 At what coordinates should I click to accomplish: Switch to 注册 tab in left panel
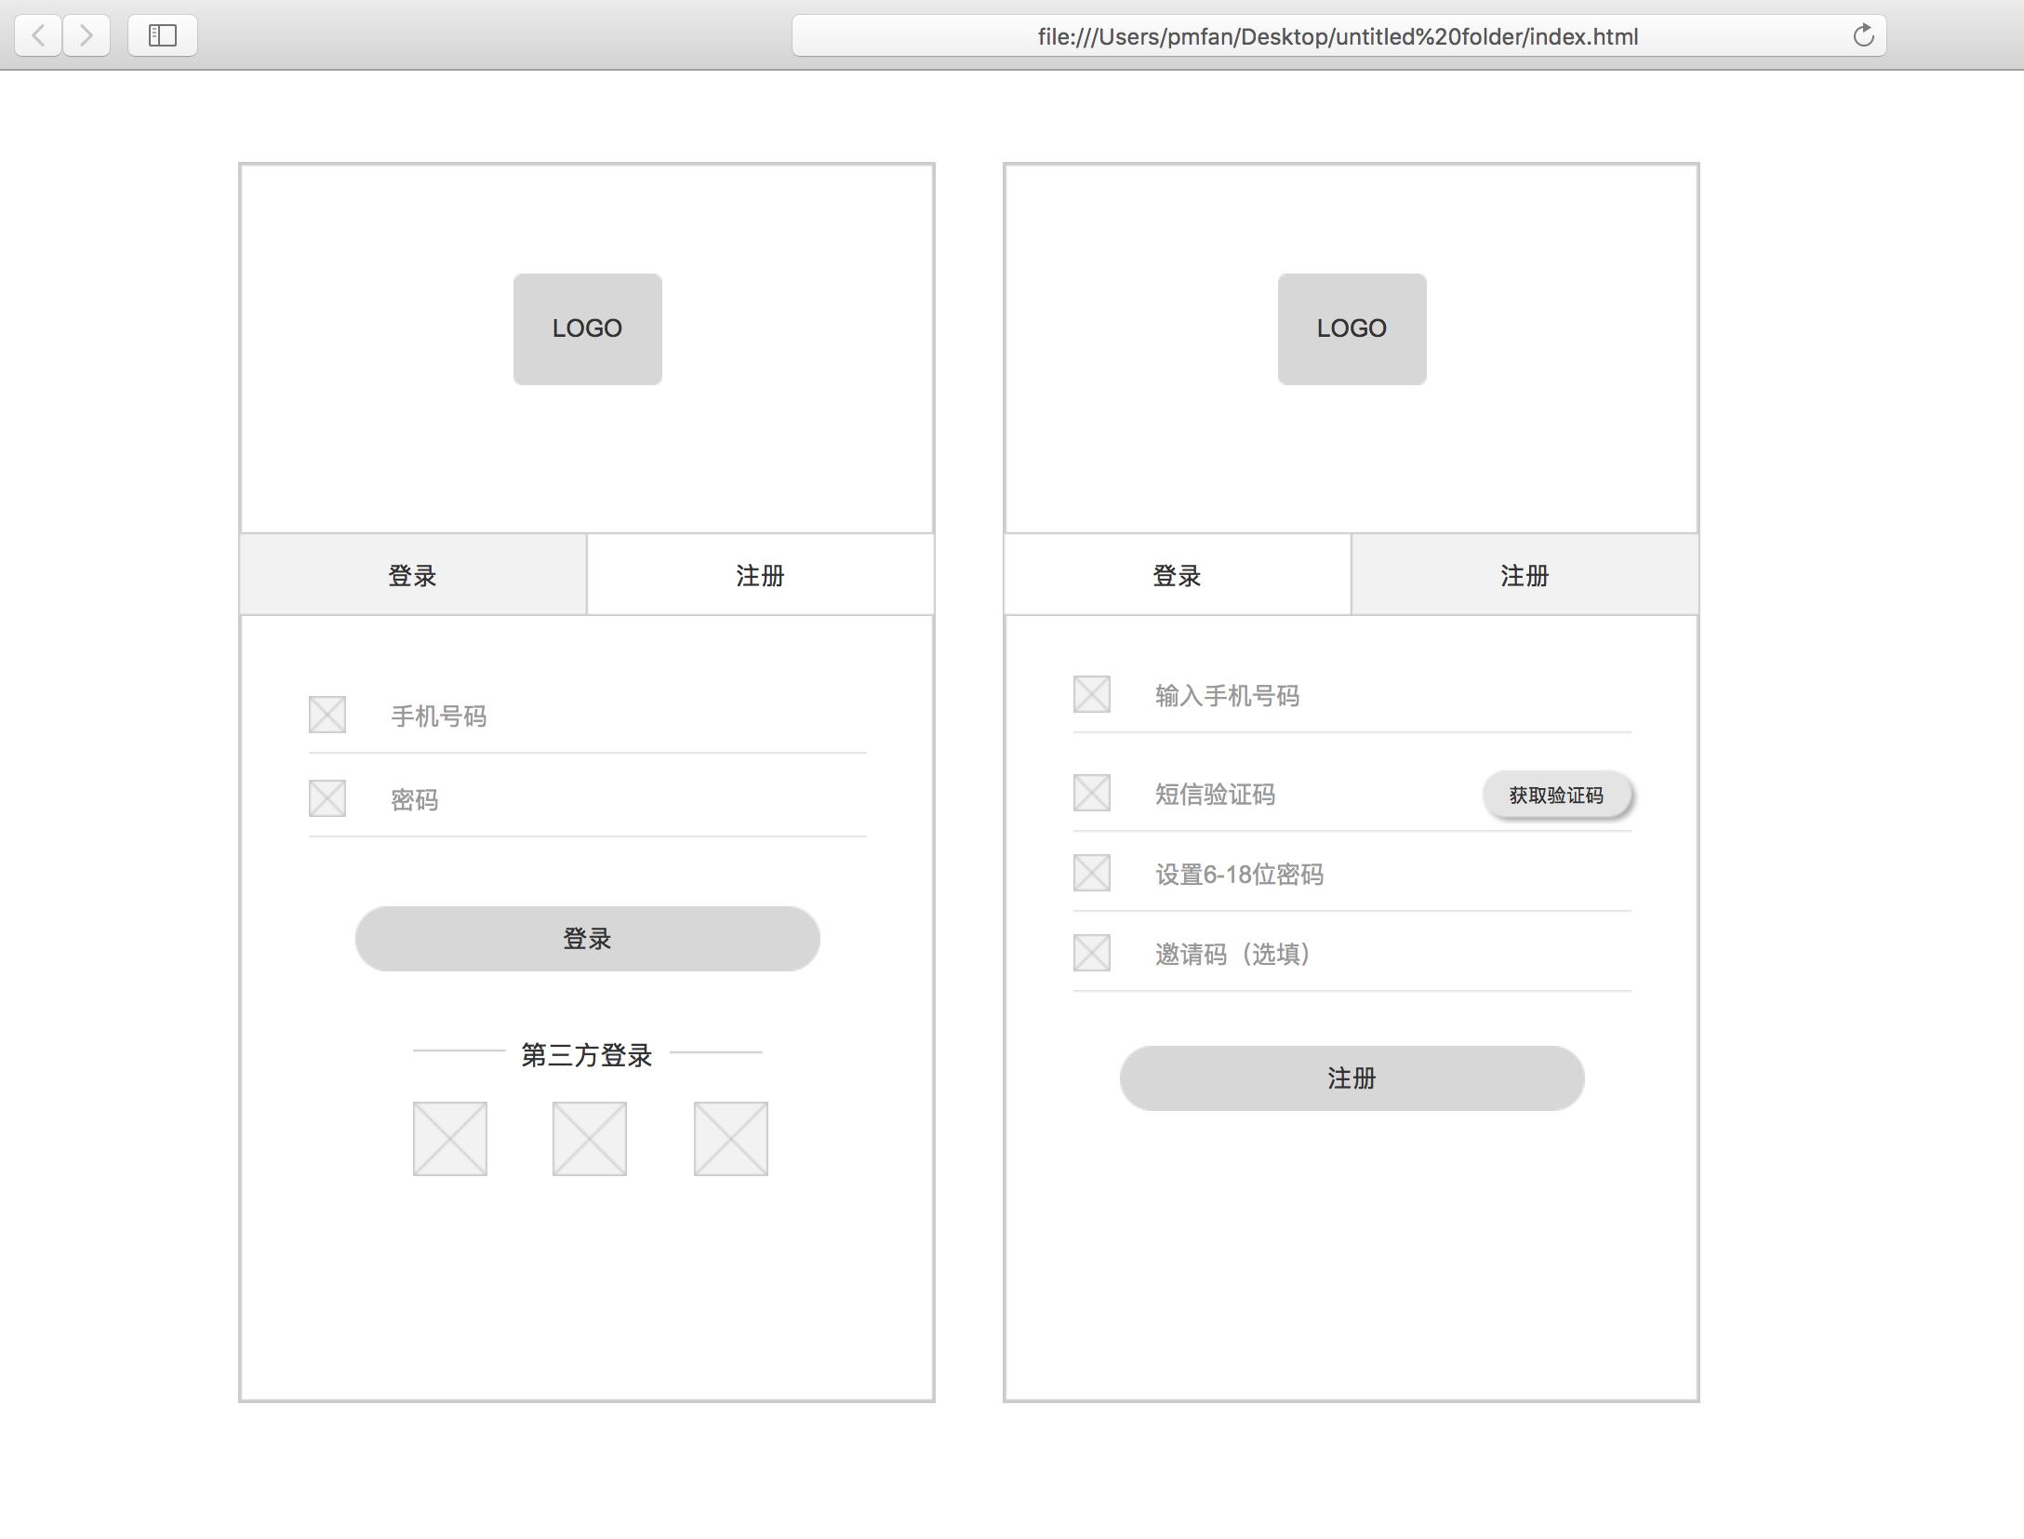tap(760, 575)
